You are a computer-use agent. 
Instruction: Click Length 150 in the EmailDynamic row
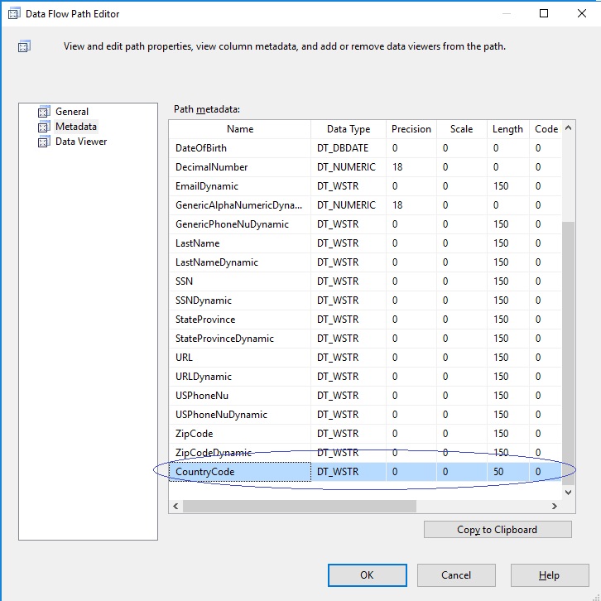click(507, 186)
